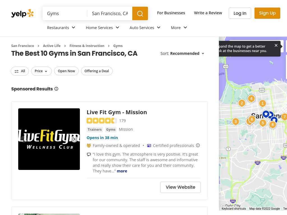
Task: Open the For Businesses link
Action: click(x=171, y=13)
